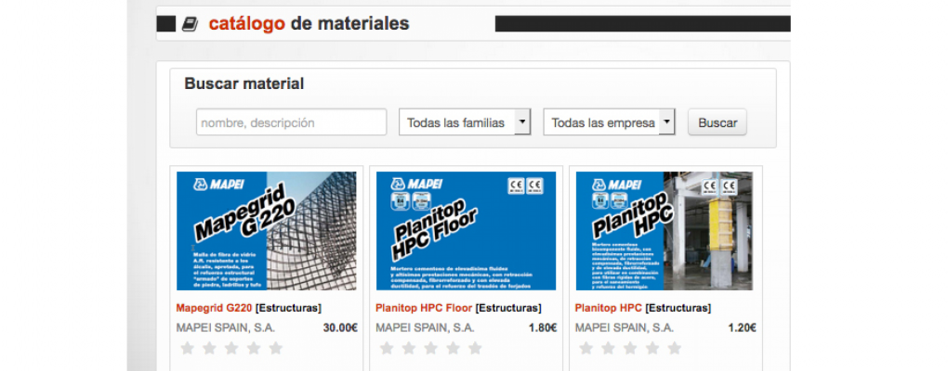Click the Buscar material heading
948x371 pixels.
244,83
